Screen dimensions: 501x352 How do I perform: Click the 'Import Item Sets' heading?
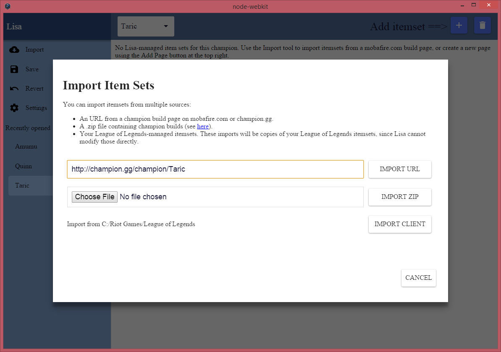(x=109, y=86)
